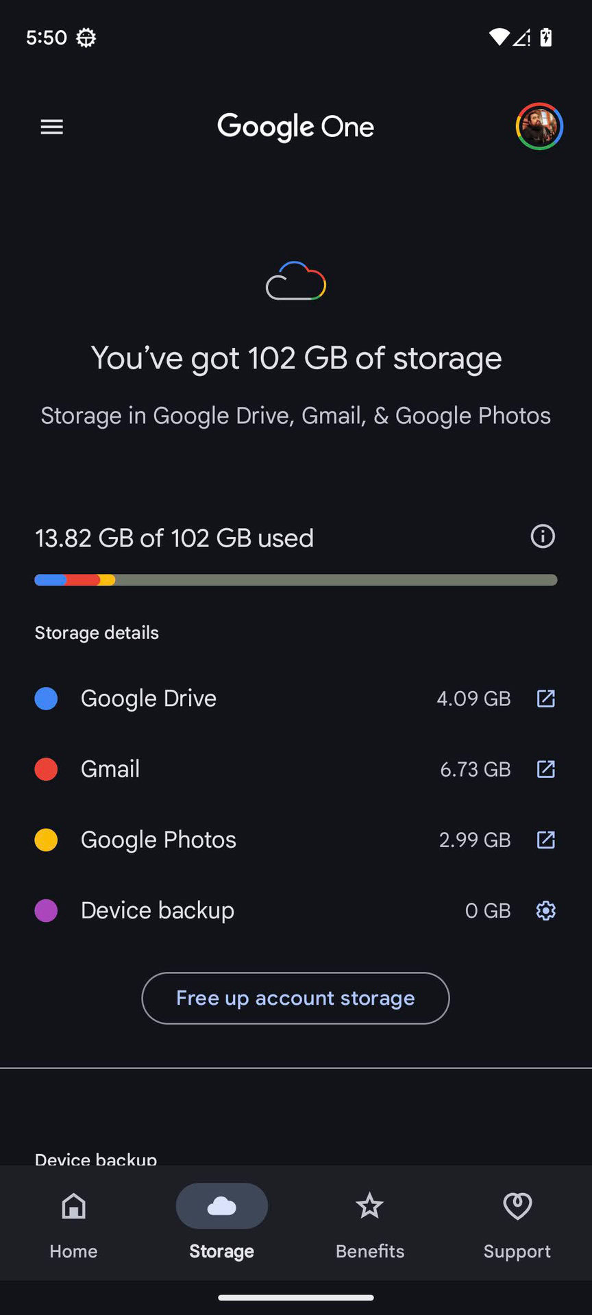Screen dimensions: 592x1315
Task: Open Device backup settings gear
Action: pyautogui.click(x=545, y=910)
